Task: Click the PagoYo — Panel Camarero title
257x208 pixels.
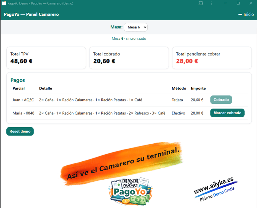Action: pos(31,14)
